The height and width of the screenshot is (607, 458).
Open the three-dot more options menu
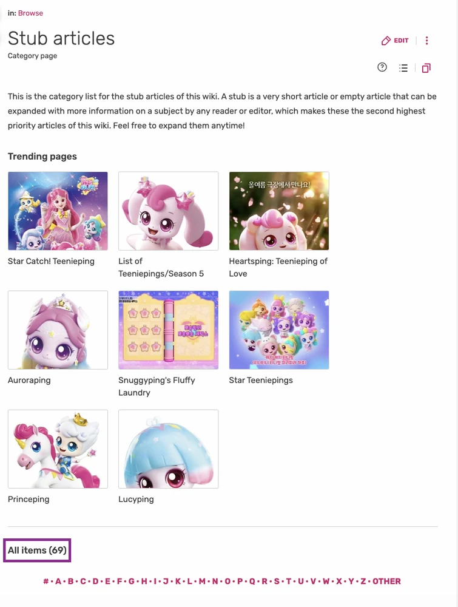click(x=426, y=41)
